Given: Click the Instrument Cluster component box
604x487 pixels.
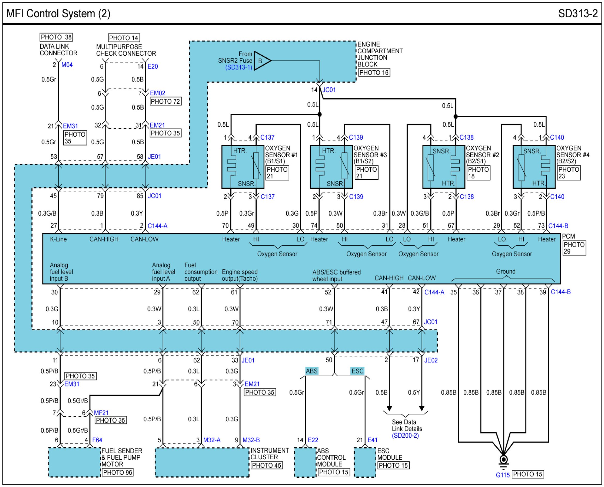Looking at the screenshot, I should [202, 462].
